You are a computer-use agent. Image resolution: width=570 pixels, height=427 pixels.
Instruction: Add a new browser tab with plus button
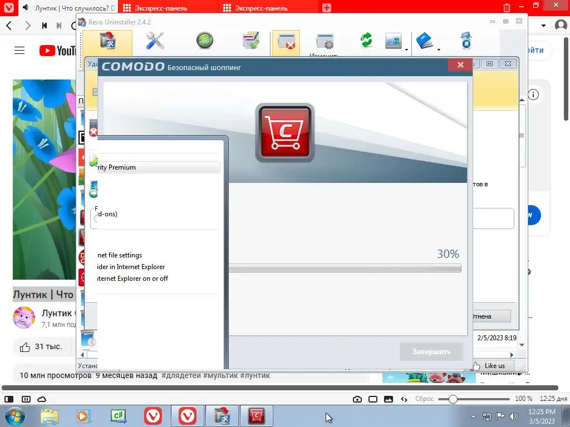point(326,8)
